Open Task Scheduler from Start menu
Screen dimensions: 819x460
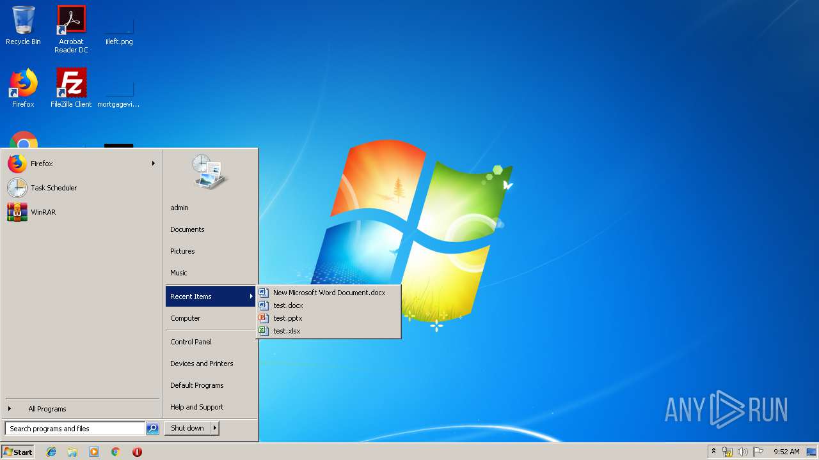(x=81, y=188)
